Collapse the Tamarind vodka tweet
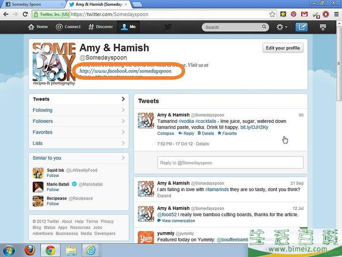This screenshot has height=257, width=342. point(165,133)
